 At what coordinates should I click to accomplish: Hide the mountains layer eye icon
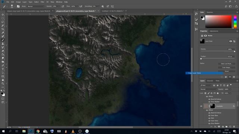pyautogui.click(x=201, y=106)
